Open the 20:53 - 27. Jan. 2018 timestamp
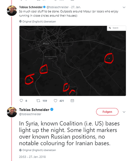The image size is (132, 161). [32, 157]
